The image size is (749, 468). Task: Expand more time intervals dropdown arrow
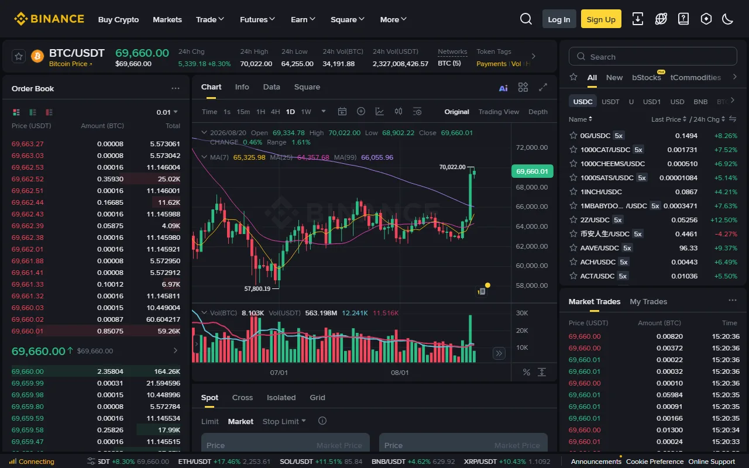323,111
